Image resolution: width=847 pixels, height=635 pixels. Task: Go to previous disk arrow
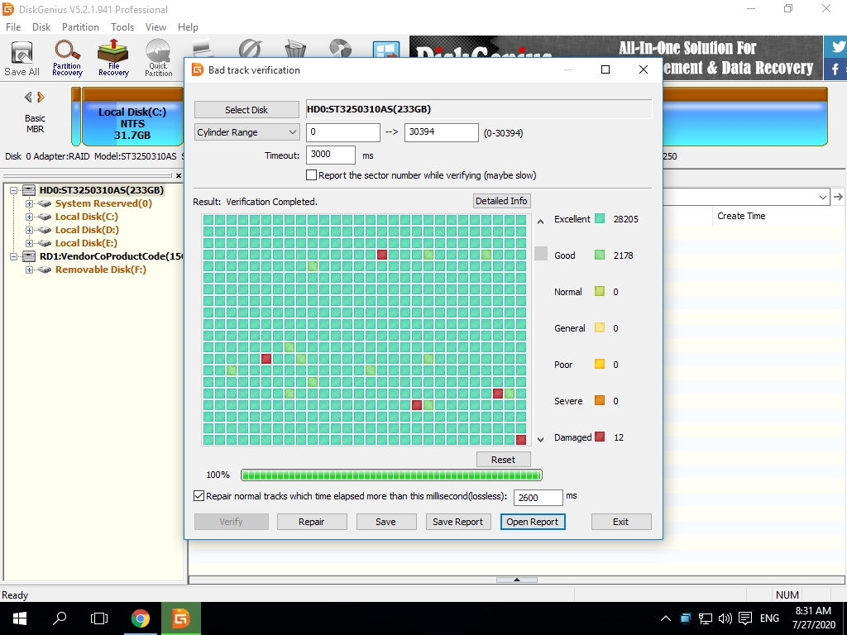[x=28, y=98]
